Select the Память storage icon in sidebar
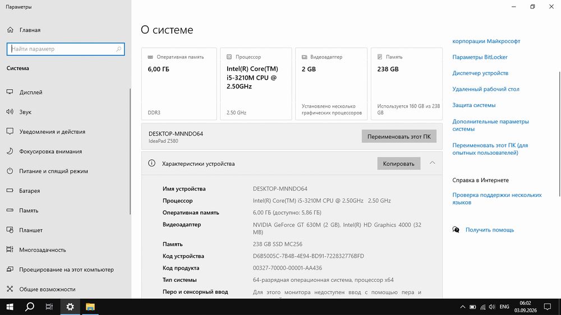Viewport: 561px width, 315px height. [10, 210]
